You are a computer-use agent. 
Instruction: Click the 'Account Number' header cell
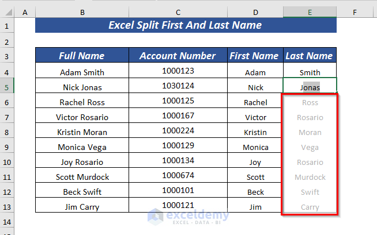click(x=178, y=56)
